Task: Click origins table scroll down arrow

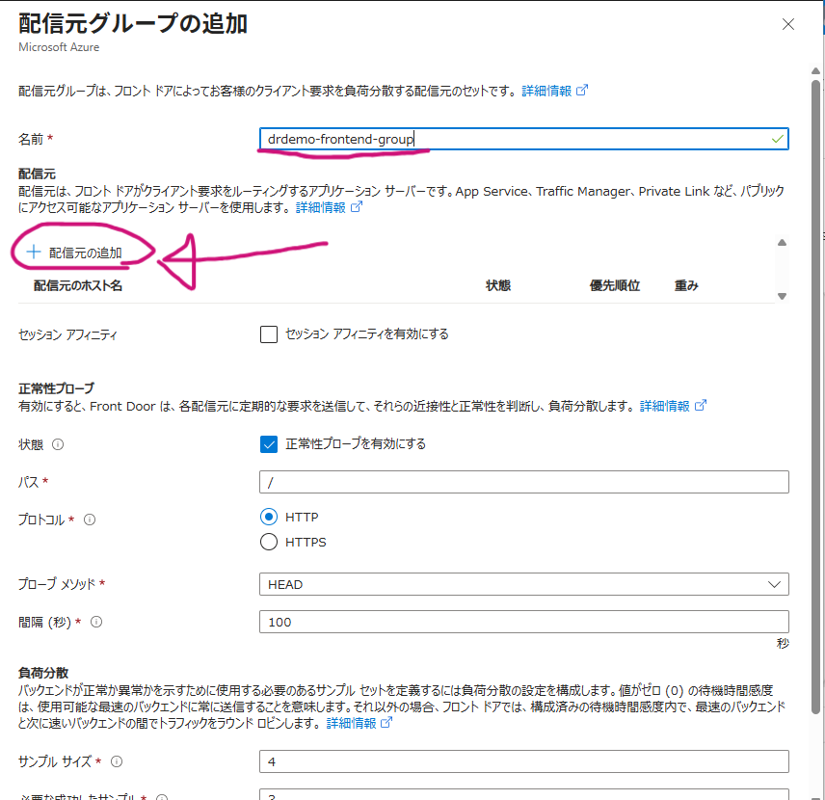Action: coord(782,296)
